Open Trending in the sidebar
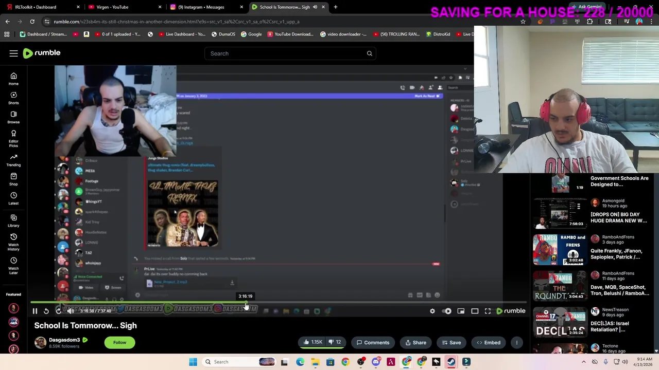This screenshot has width=659, height=370. point(13,160)
